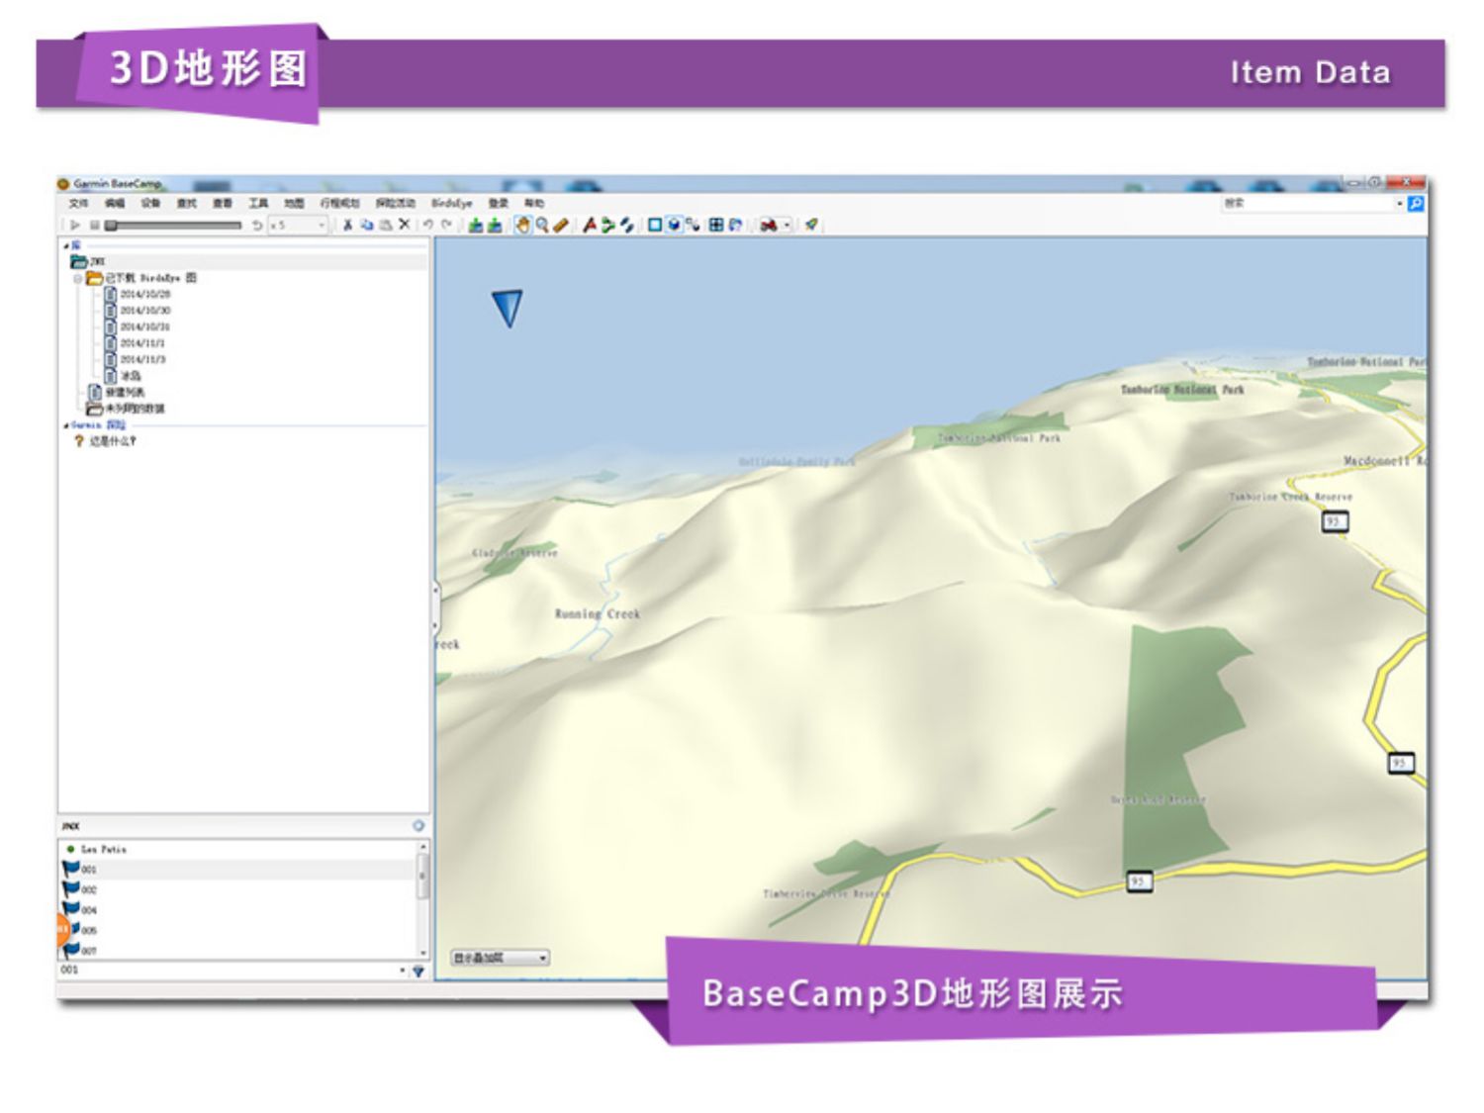Collapse the downloaded BirdsEye folder
This screenshot has height=1113, width=1484.
click(x=78, y=279)
